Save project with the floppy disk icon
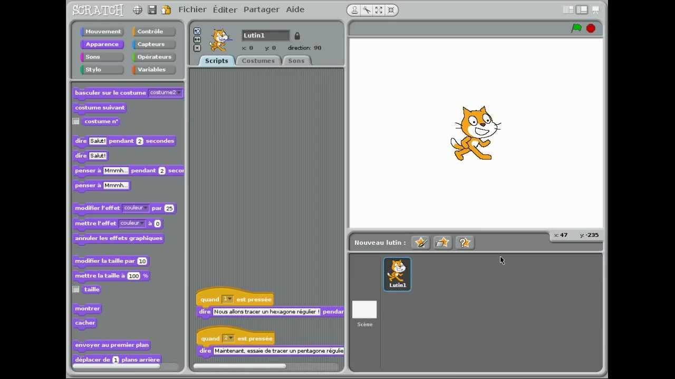 pos(152,9)
